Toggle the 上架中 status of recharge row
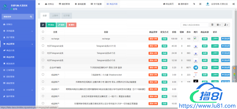This screenshot has width=237, height=109. coord(215,39)
